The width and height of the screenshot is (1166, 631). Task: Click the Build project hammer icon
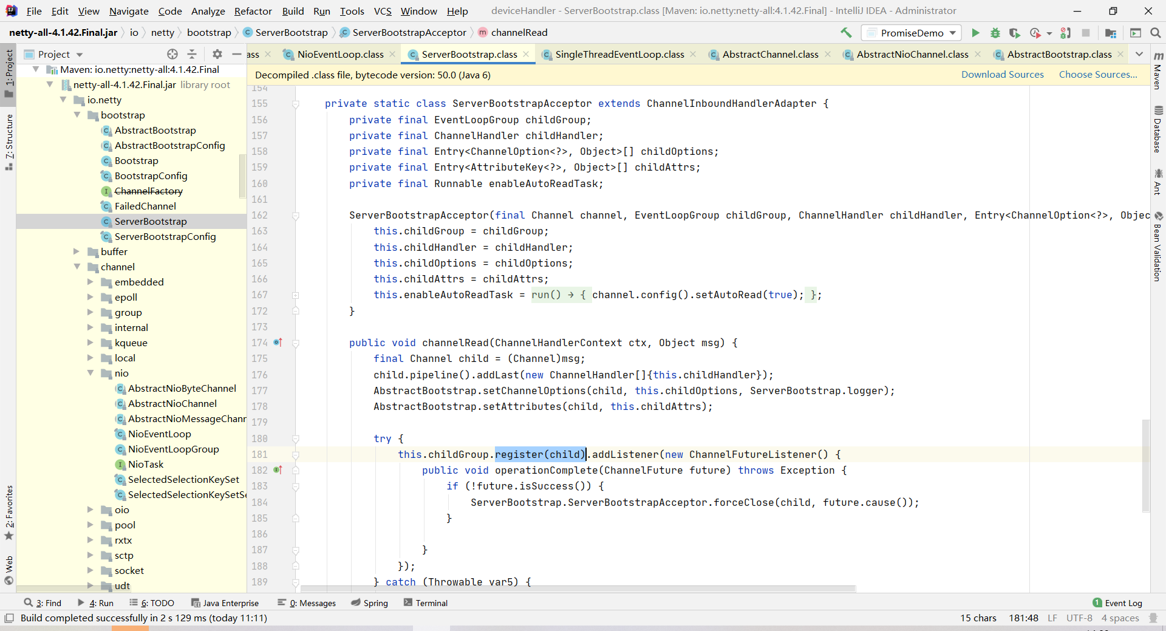point(846,33)
